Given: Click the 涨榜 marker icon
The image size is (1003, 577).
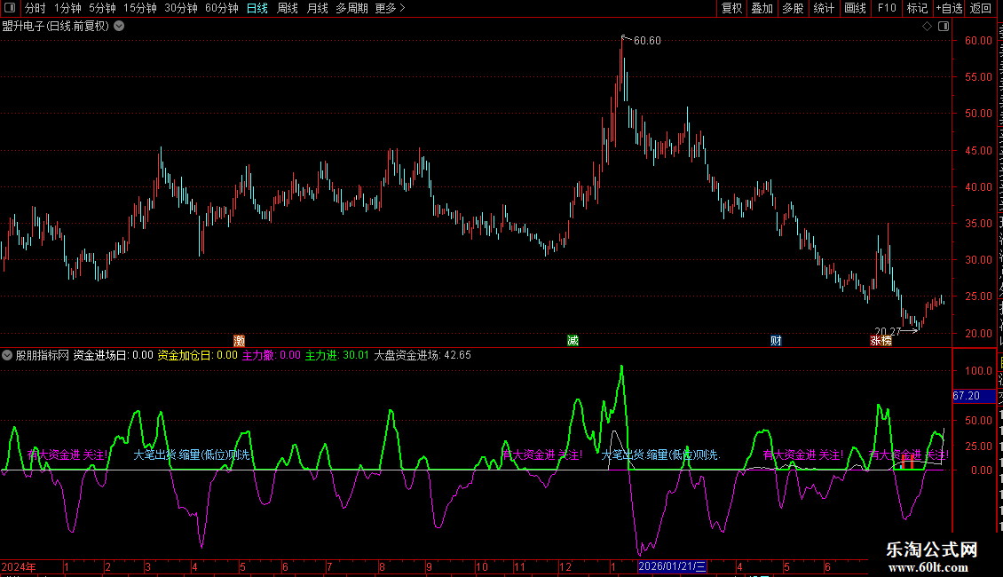Looking at the screenshot, I should [x=881, y=341].
